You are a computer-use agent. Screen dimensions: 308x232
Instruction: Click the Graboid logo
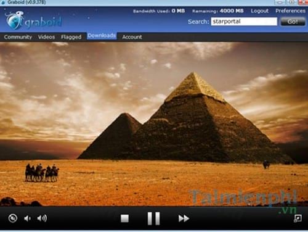click(x=34, y=20)
